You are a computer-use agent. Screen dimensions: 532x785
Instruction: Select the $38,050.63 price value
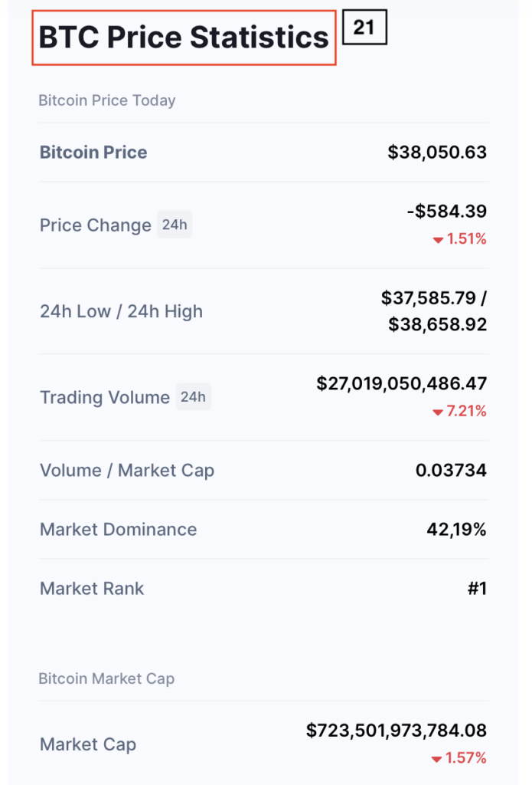pyautogui.click(x=437, y=153)
